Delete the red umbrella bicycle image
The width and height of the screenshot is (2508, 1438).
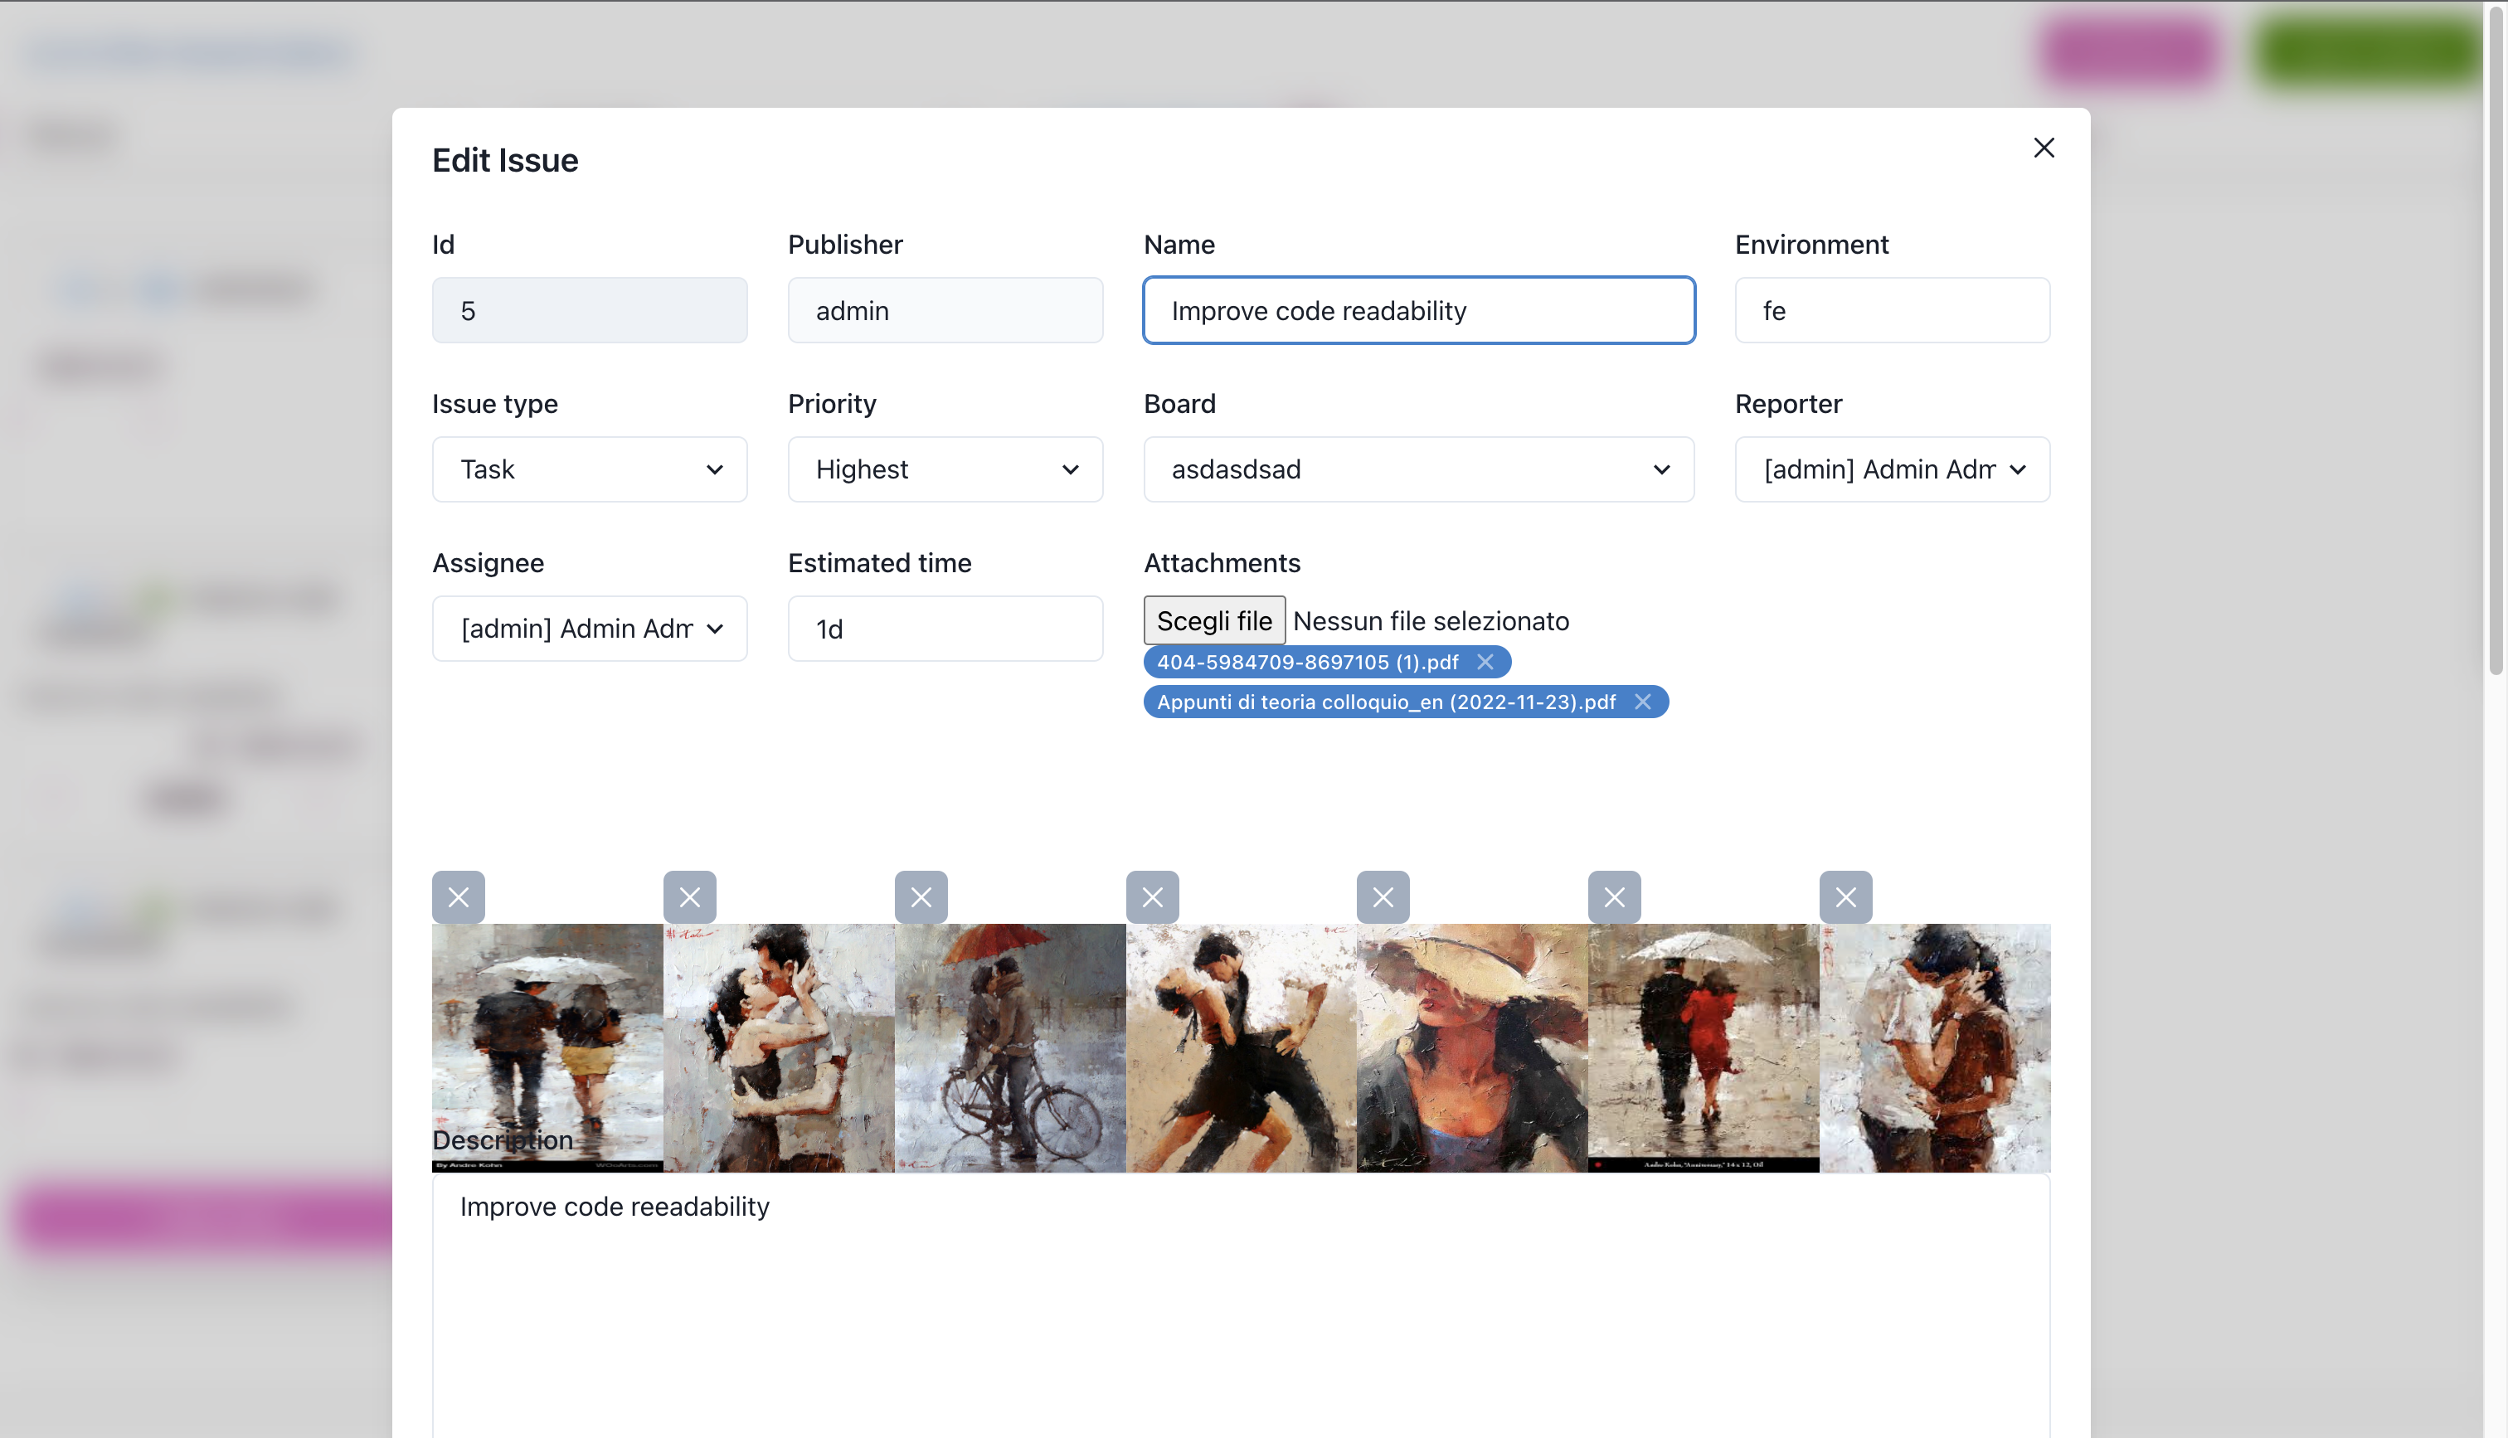[x=921, y=896]
